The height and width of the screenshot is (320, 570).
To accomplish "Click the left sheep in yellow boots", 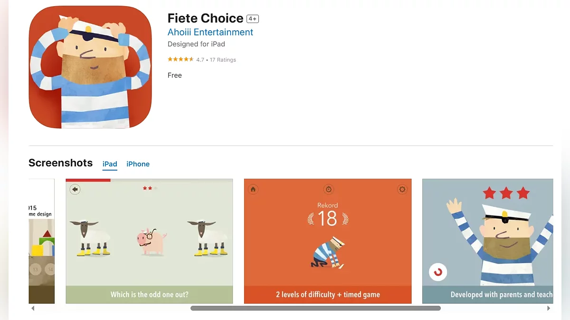I will (x=90, y=237).
